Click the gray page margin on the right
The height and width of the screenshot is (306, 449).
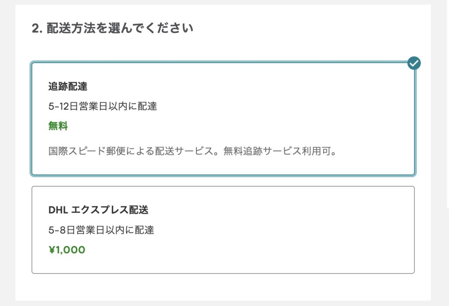(440, 153)
